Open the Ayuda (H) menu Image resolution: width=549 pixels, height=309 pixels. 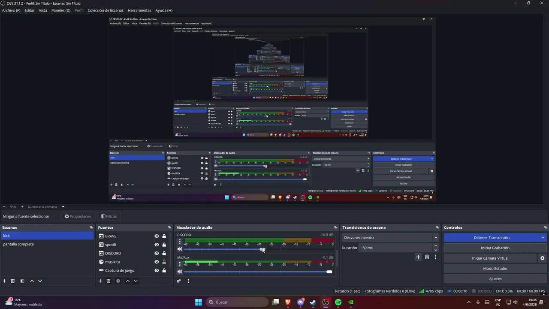click(x=164, y=10)
